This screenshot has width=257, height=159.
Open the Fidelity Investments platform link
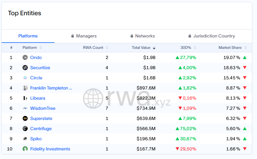point(50,149)
